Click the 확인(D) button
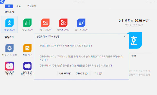Image resolution: width=157 pixels, height=95 pixels. [98, 73]
